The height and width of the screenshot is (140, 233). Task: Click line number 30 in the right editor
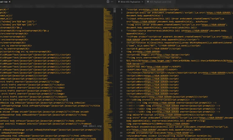(121, 118)
